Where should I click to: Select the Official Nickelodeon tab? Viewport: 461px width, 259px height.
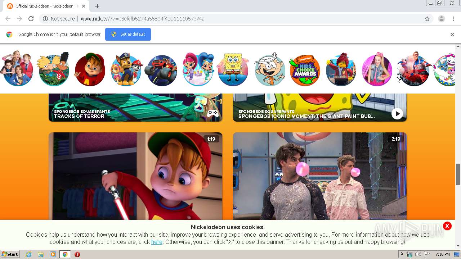46,6
